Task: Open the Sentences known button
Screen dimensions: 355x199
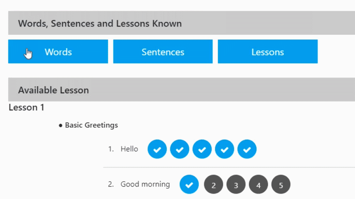Action: pos(163,52)
